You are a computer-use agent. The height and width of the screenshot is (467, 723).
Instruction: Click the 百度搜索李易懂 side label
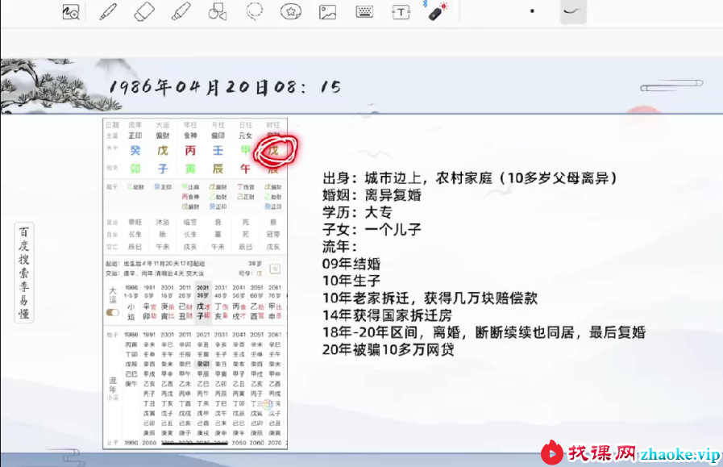coord(24,273)
